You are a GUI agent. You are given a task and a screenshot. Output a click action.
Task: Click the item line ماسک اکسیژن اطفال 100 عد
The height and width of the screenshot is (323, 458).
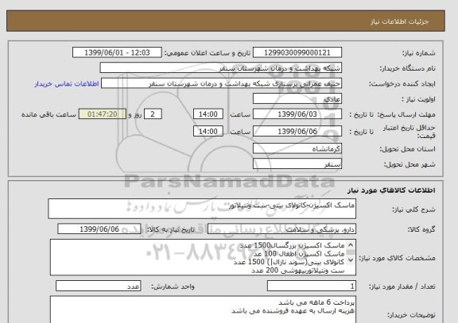pyautogui.click(x=299, y=254)
